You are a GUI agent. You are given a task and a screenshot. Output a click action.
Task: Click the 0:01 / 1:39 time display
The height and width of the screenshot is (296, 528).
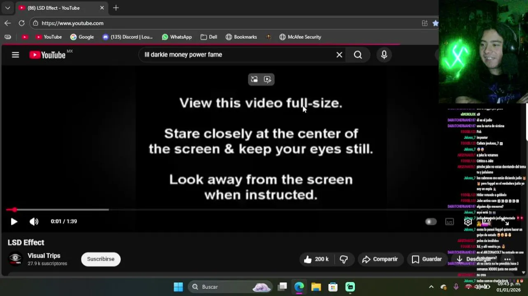(64, 221)
